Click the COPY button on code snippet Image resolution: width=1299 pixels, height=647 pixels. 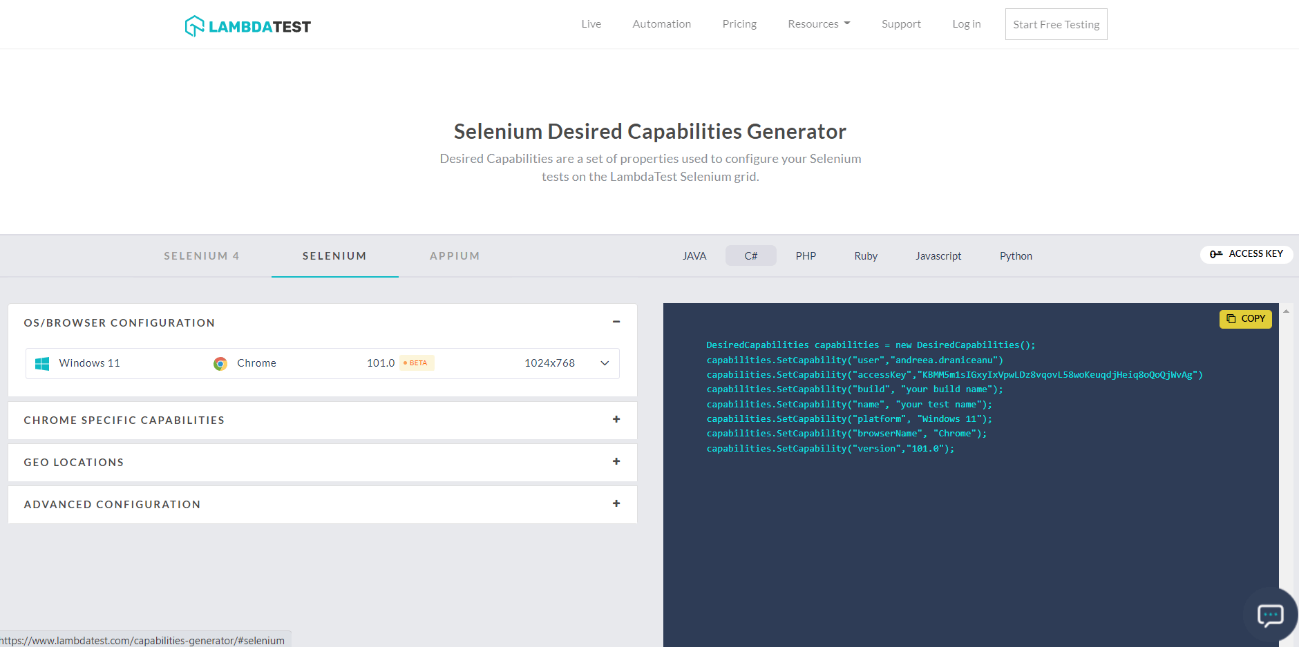point(1245,318)
